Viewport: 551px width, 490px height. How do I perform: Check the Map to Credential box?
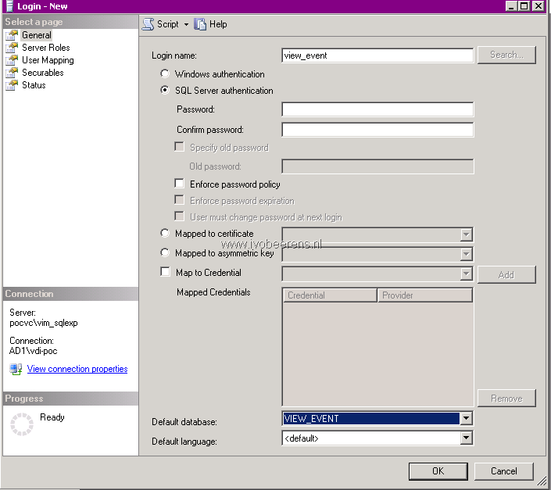point(165,272)
